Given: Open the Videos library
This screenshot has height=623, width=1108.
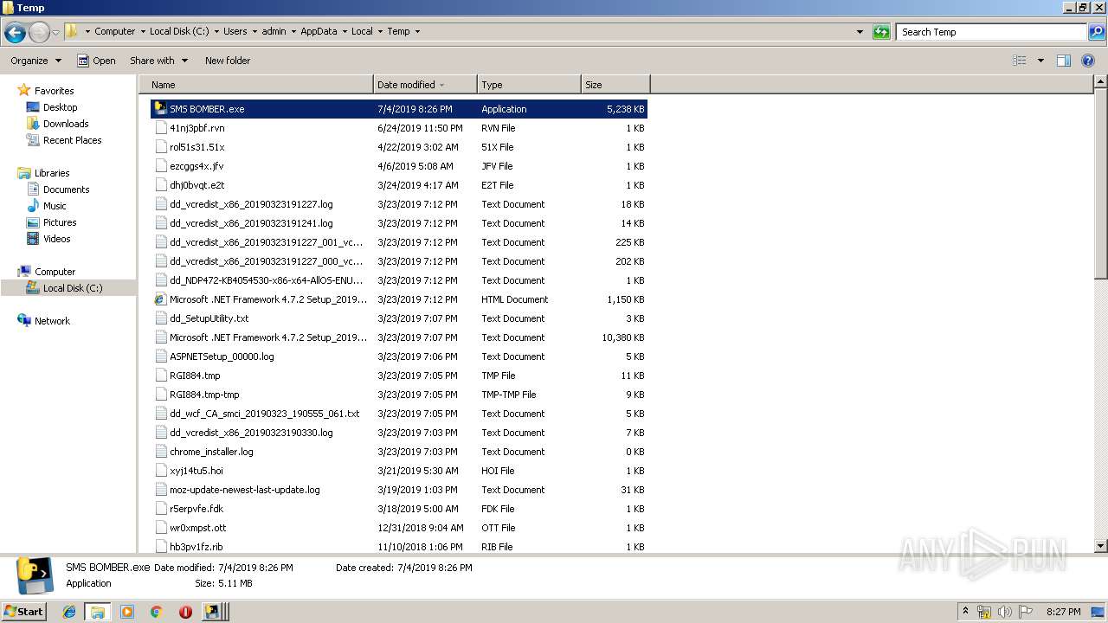Looking at the screenshot, I should [x=56, y=239].
